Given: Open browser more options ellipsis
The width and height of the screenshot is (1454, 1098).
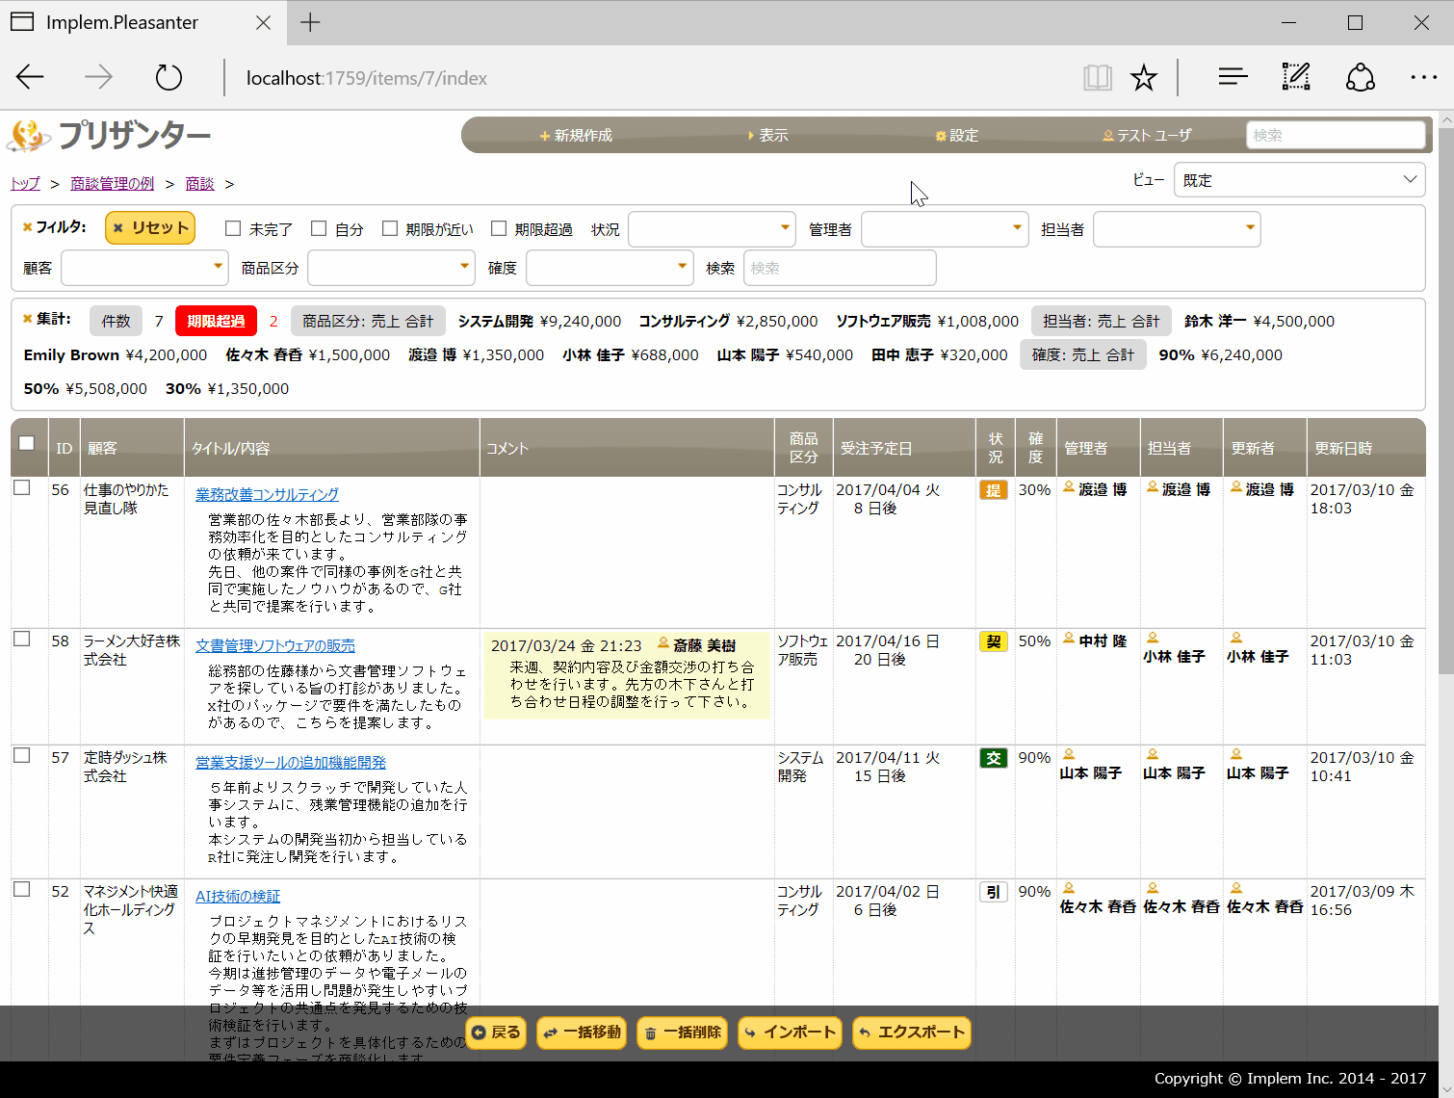Looking at the screenshot, I should 1423,77.
